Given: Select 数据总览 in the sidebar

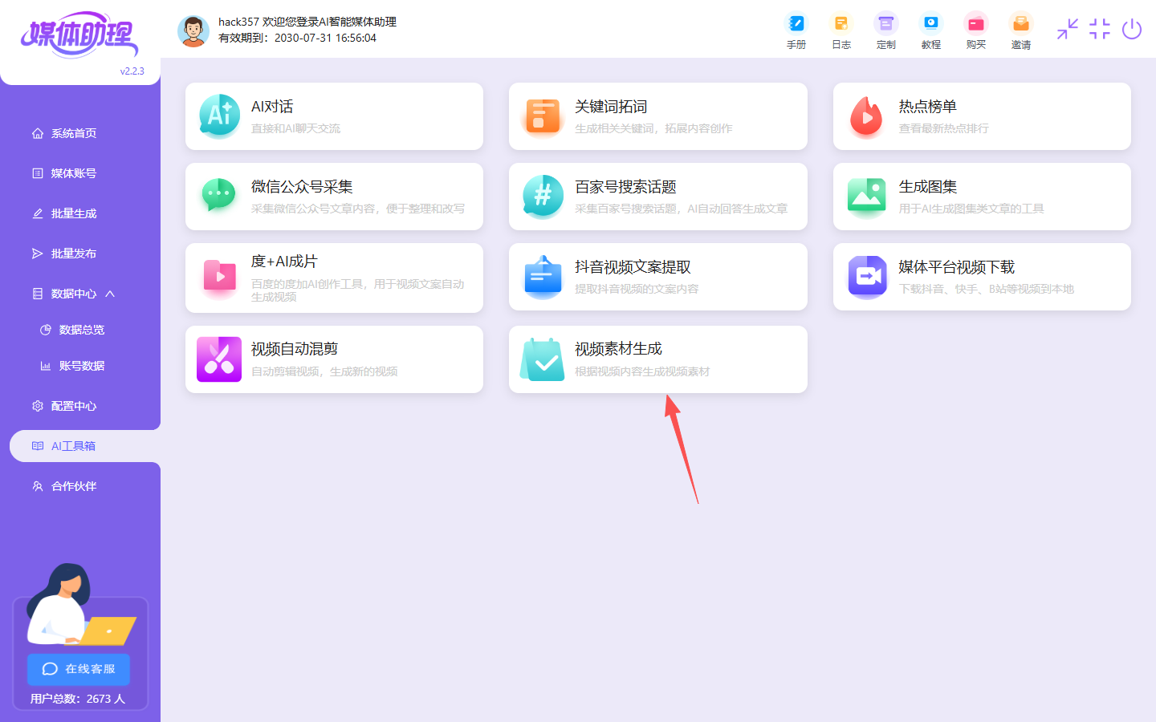Looking at the screenshot, I should coord(81,330).
